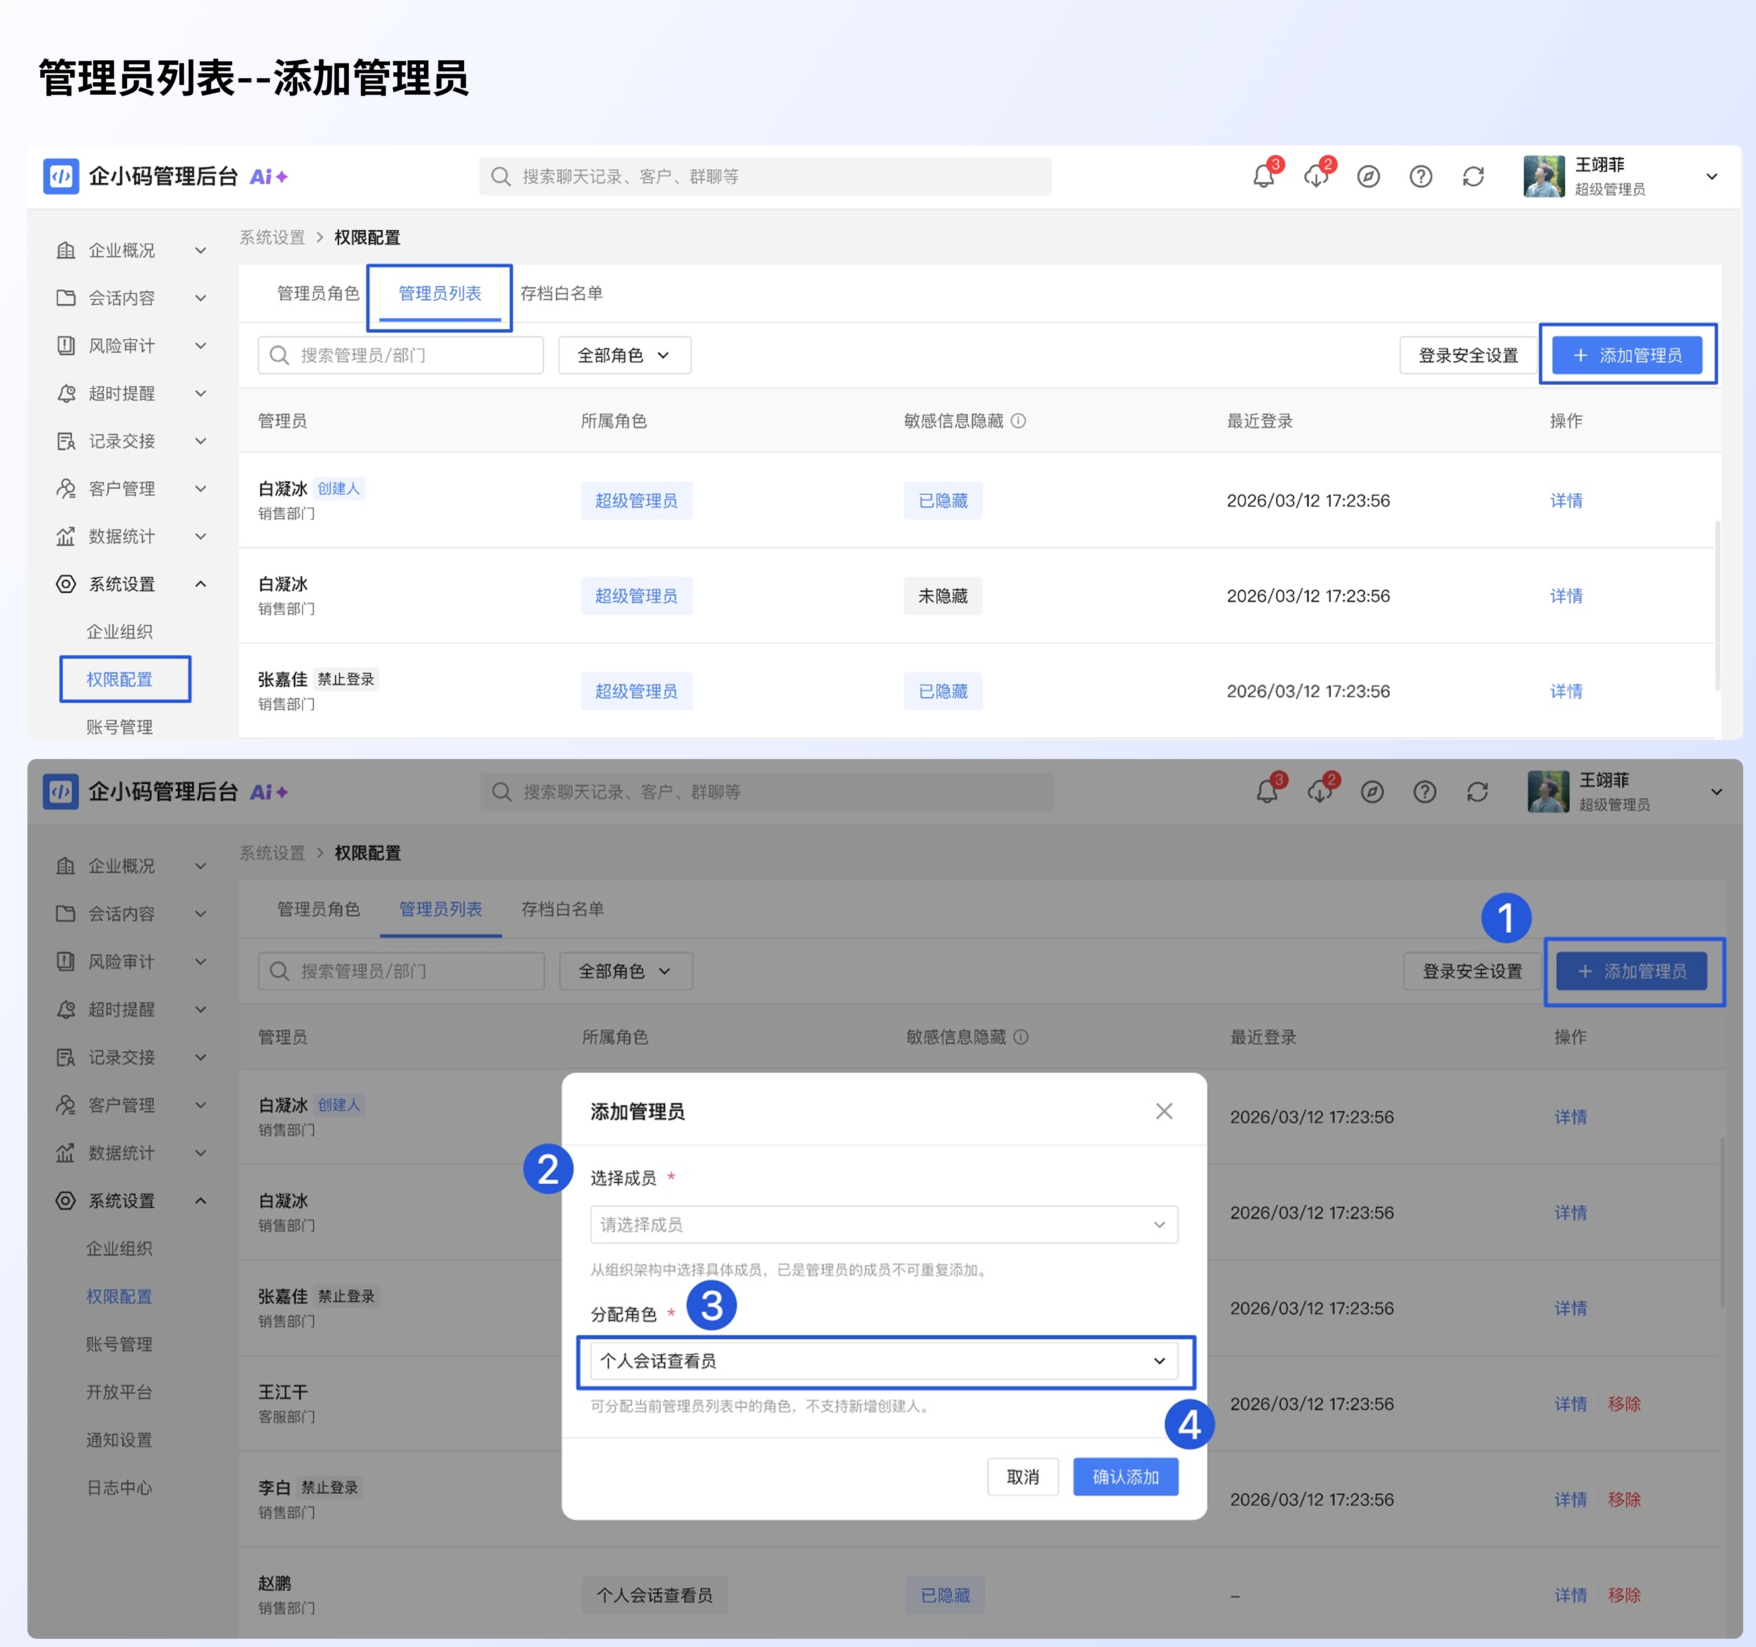Open 开放平台 in the lower sidebar
Screen dimensions: 1756x1647
(119, 1393)
